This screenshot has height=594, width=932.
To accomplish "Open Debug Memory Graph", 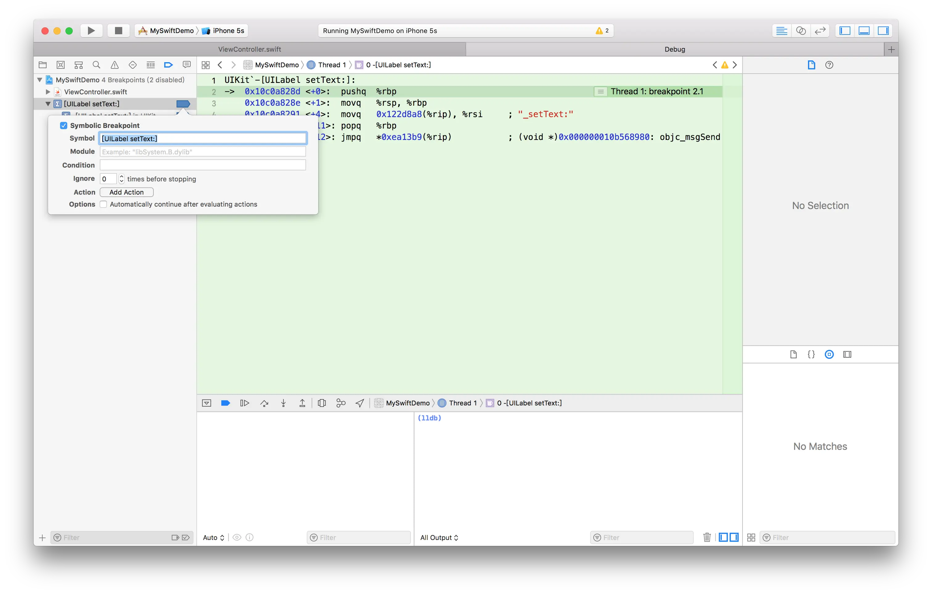I will 341,403.
